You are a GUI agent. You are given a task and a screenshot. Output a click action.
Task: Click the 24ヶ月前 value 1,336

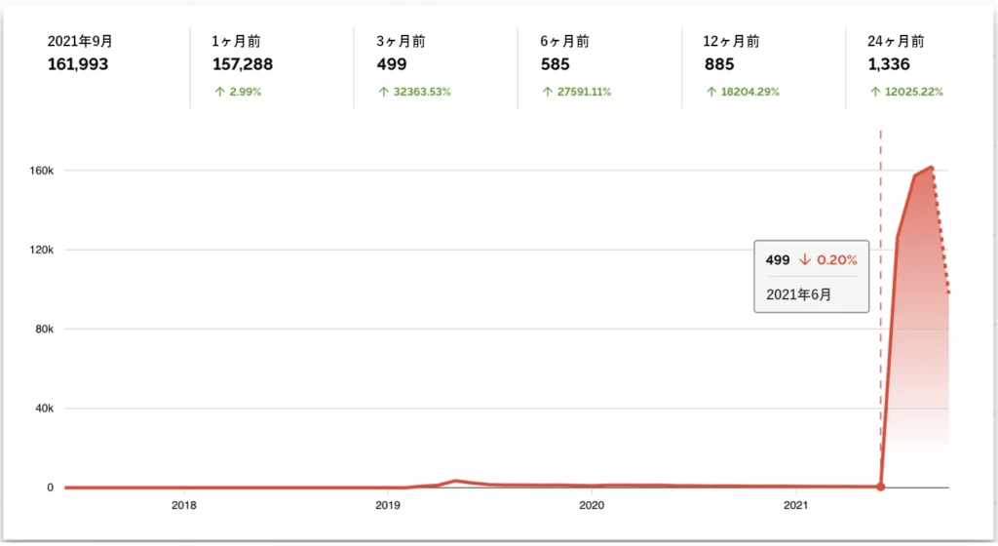pyautogui.click(x=888, y=65)
